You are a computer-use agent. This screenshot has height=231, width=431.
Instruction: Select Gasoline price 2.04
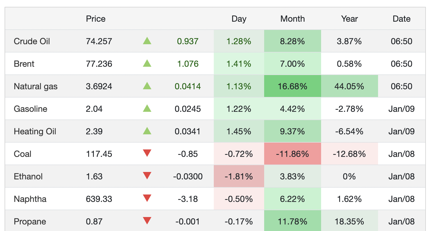(x=94, y=109)
